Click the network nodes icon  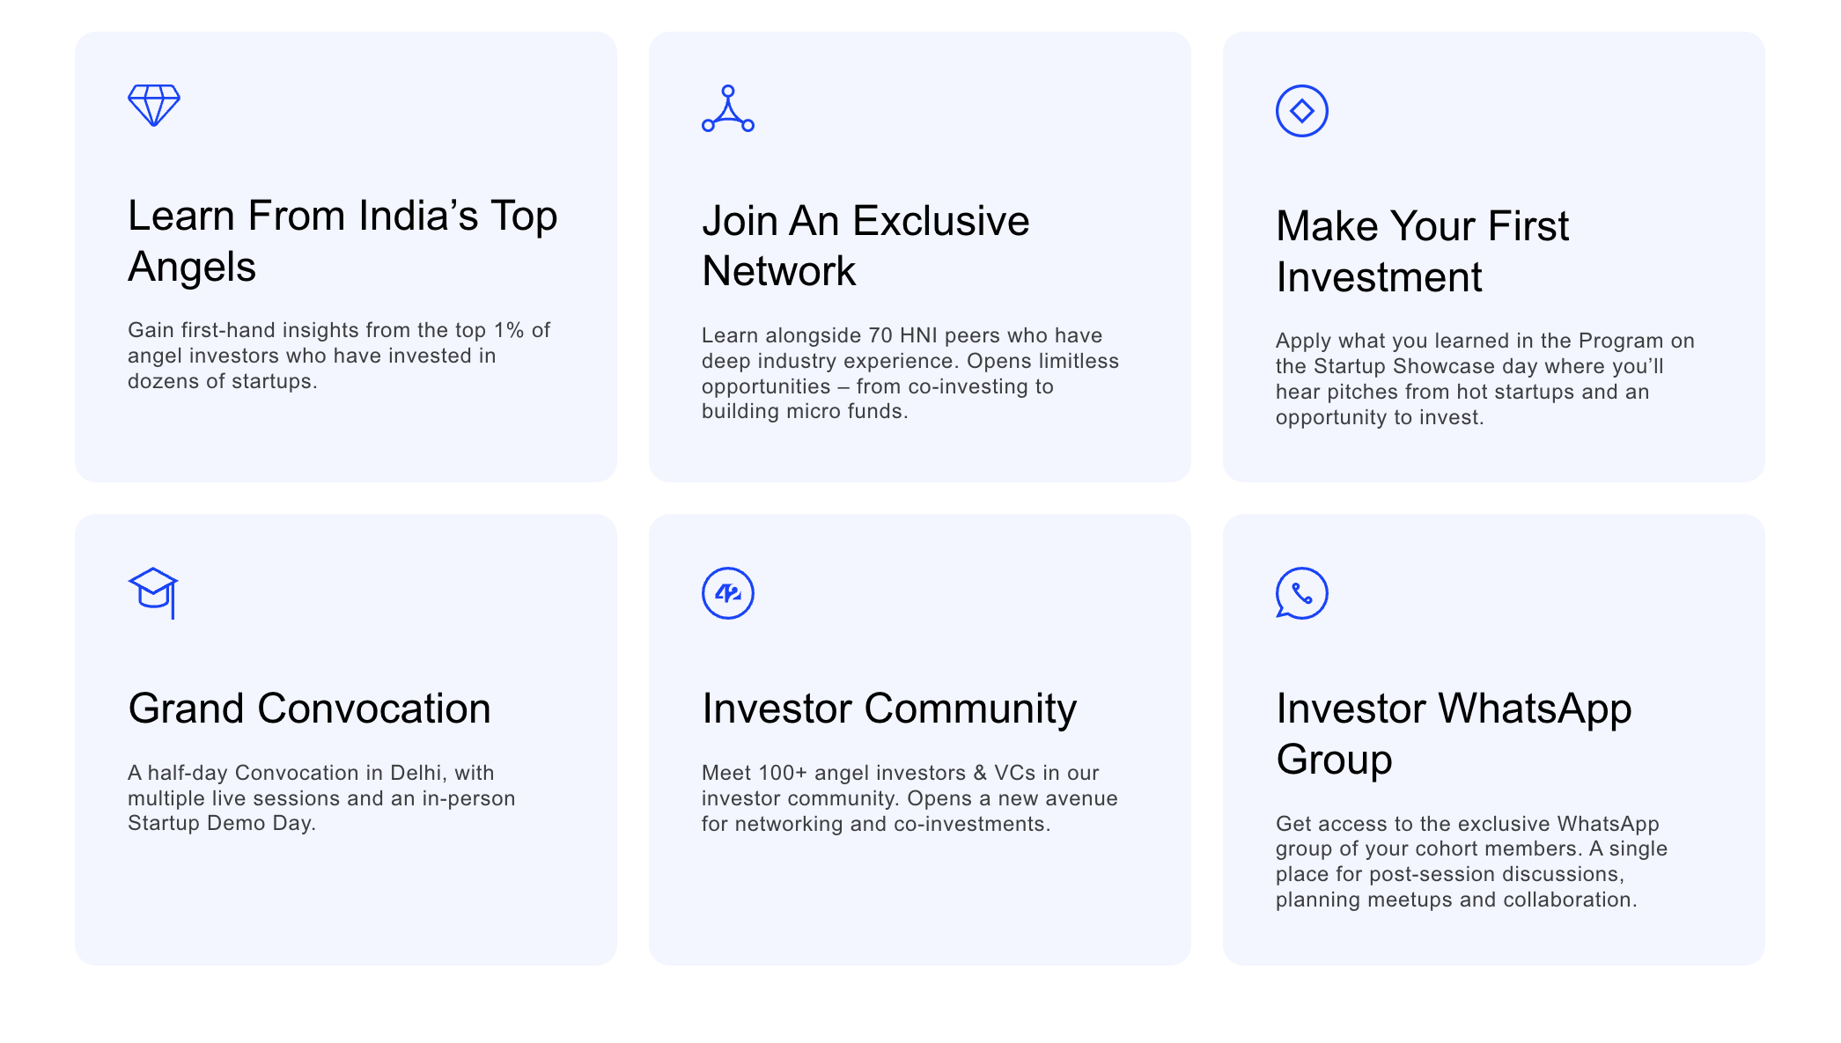(x=728, y=109)
